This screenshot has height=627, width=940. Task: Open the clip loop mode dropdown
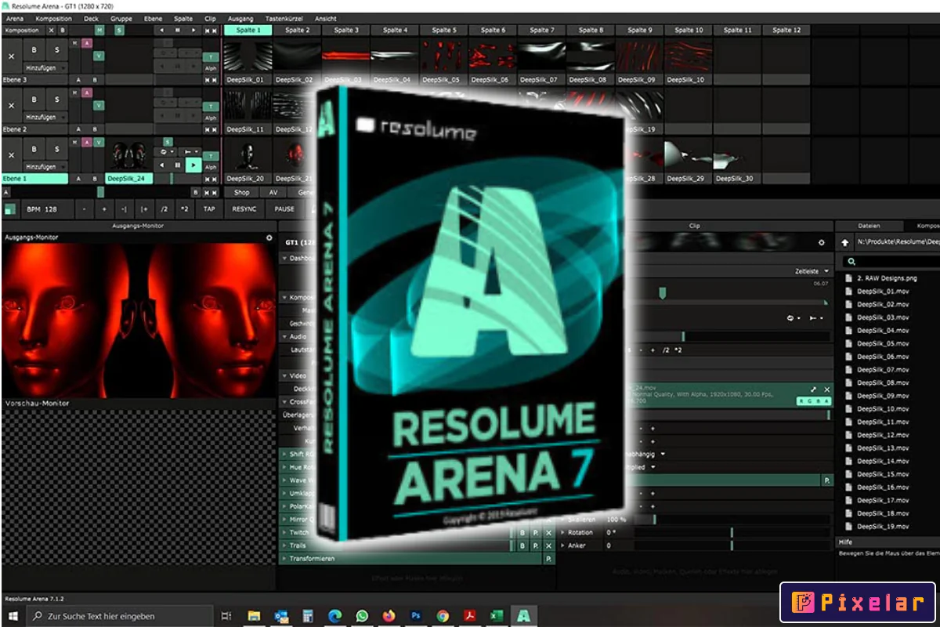[793, 318]
